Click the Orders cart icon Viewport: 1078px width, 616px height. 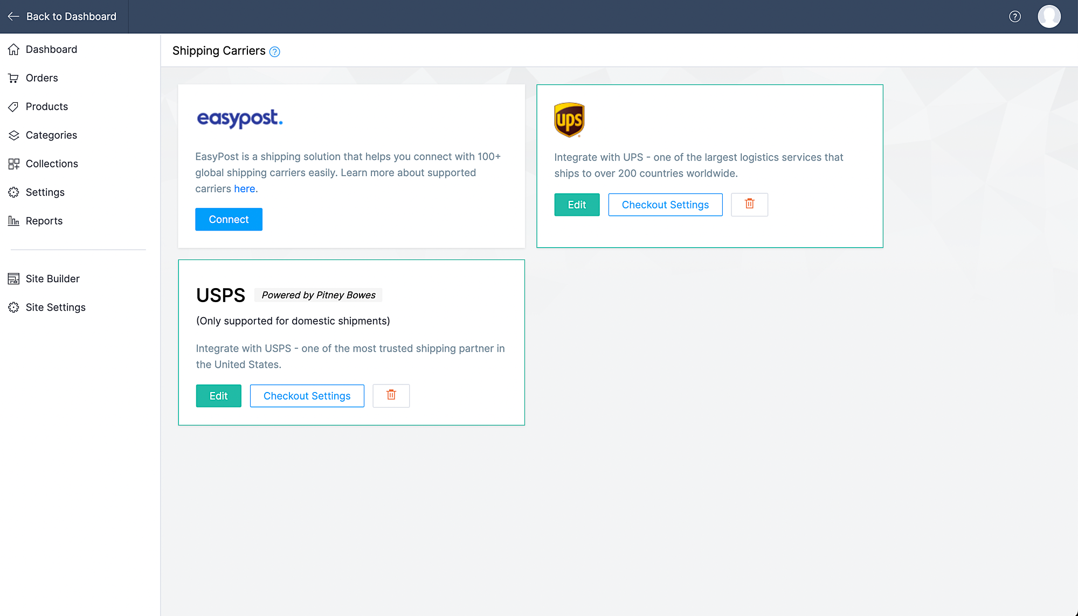14,78
